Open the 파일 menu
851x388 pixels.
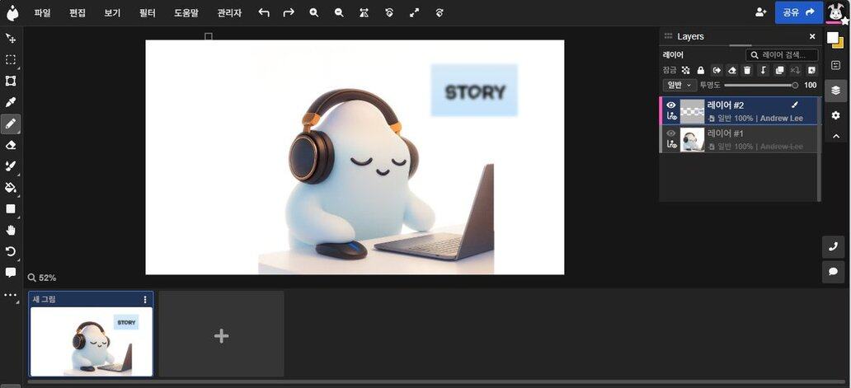42,12
